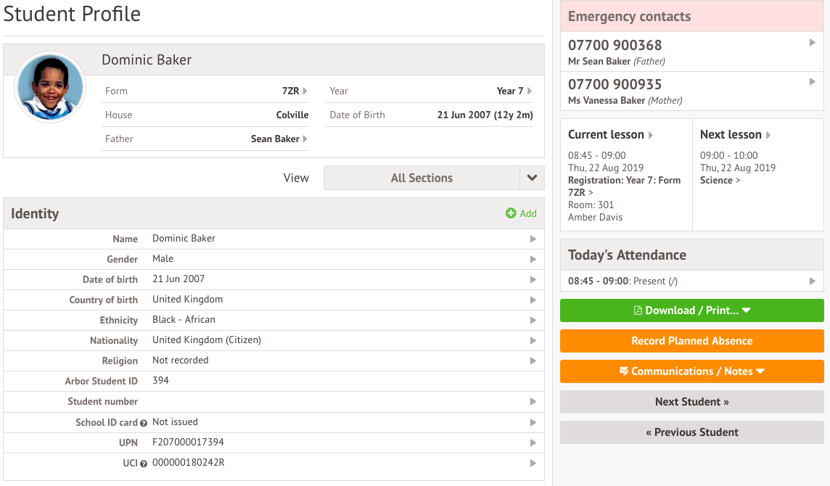Viewport: 830px width, 486px height.
Task: Click the help icon next to UCI
Action: click(x=144, y=464)
